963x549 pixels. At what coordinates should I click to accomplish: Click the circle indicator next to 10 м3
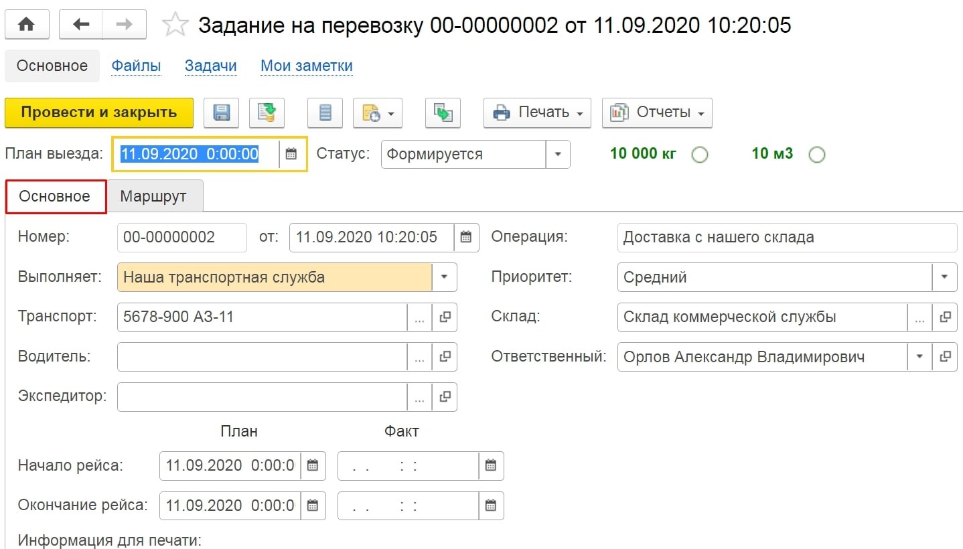coord(816,155)
